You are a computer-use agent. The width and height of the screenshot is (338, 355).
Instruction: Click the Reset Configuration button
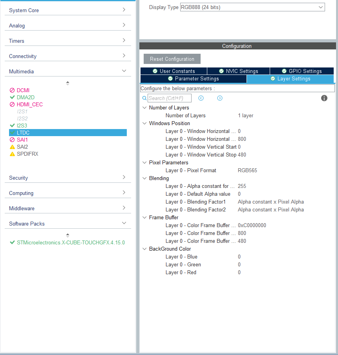(172, 59)
